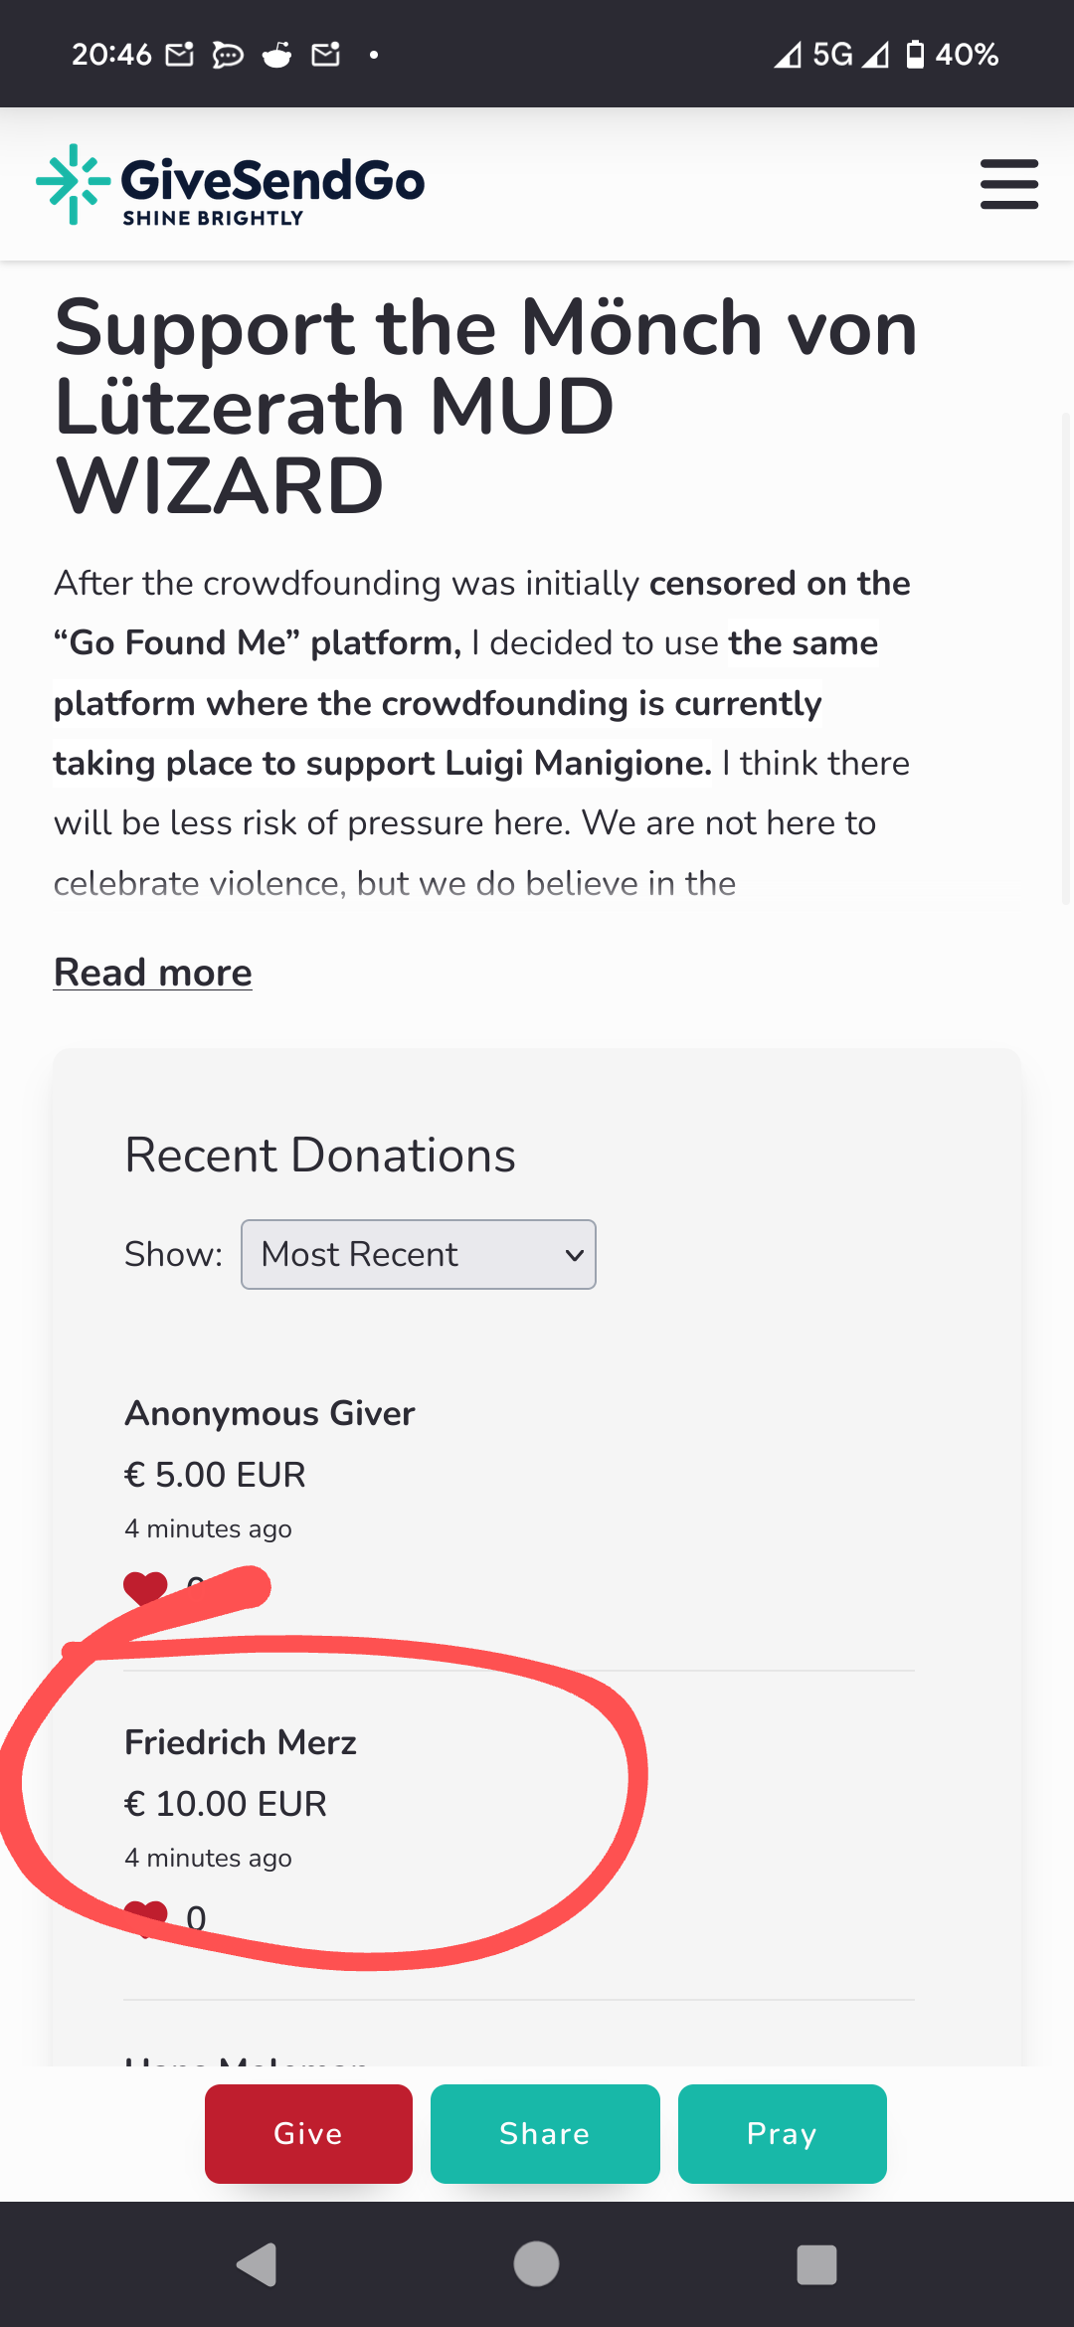This screenshot has height=2327, width=1074.
Task: Like the Friedrich Merz donation heart
Action: pyautogui.click(x=145, y=1918)
